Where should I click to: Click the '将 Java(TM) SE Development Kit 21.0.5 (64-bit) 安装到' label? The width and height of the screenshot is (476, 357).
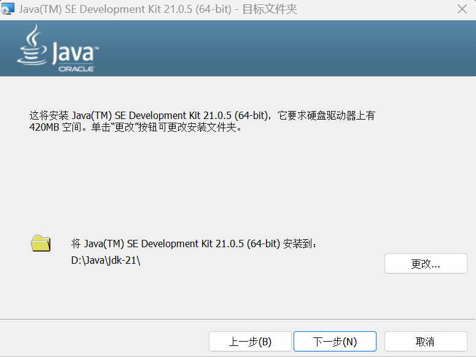click(193, 244)
